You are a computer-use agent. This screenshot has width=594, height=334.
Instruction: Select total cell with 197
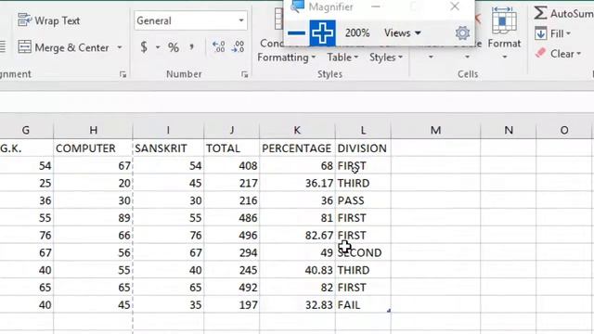point(231,305)
